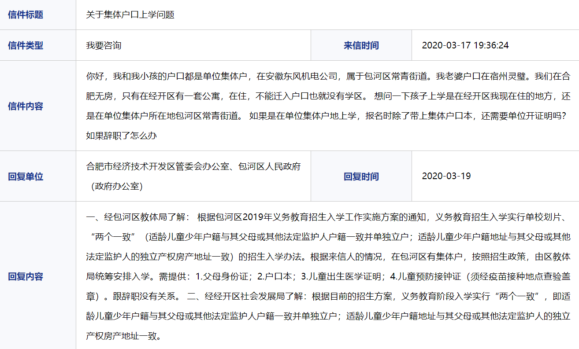
Task: Click the 信件类型 label cell
Action: point(38,45)
